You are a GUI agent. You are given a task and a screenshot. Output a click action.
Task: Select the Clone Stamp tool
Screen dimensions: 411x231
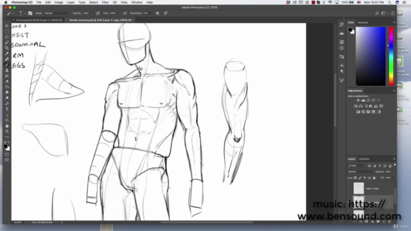[x=7, y=70]
